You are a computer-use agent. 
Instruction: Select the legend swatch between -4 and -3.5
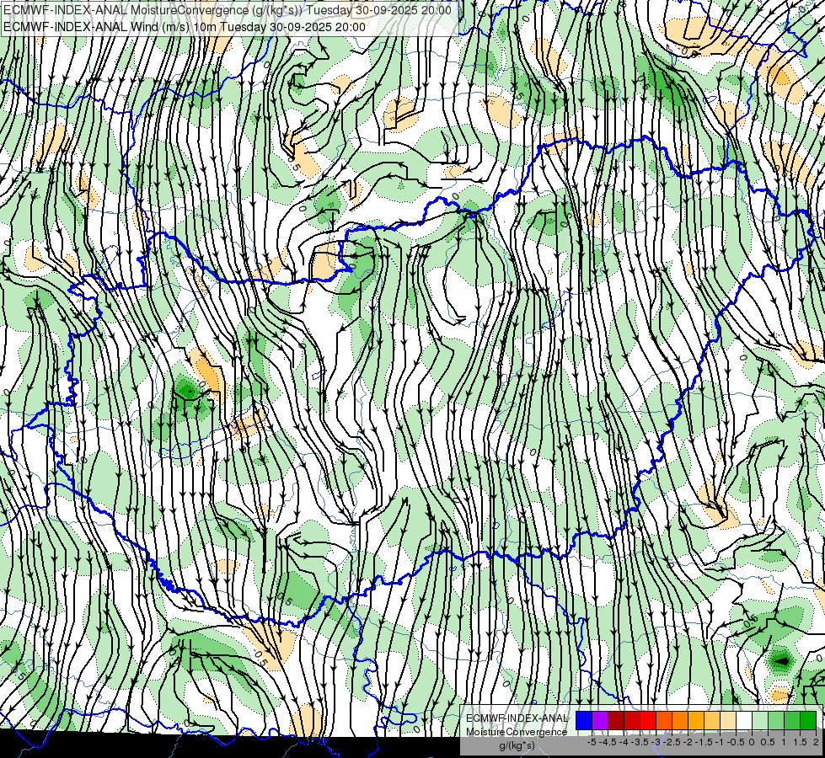click(x=632, y=720)
